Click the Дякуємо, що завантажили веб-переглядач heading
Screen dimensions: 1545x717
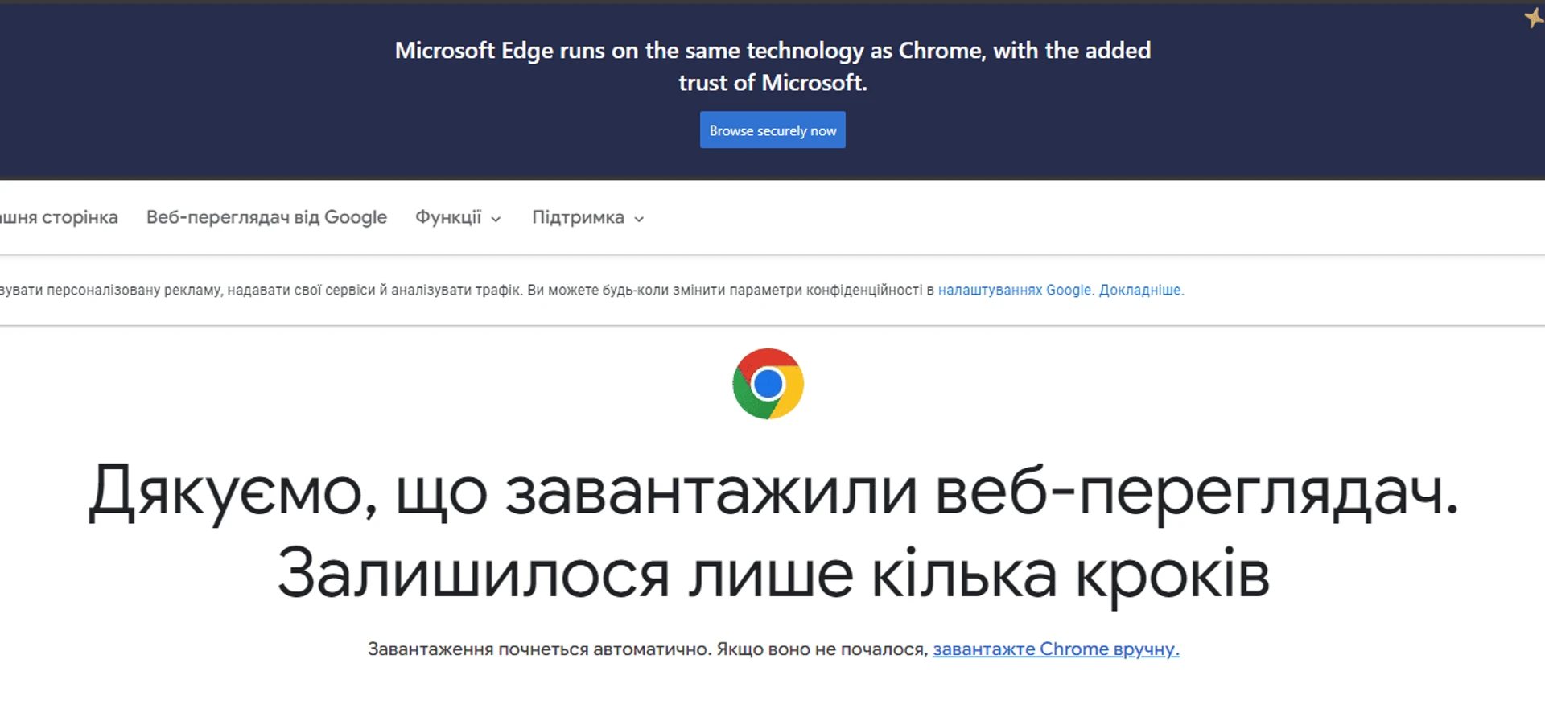(x=772, y=490)
